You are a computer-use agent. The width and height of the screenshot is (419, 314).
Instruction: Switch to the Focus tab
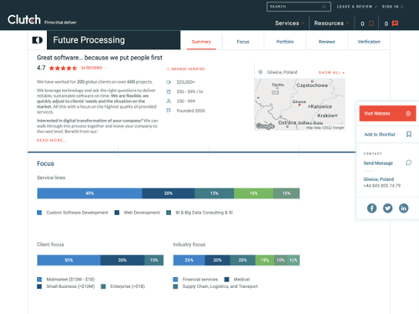coord(243,42)
